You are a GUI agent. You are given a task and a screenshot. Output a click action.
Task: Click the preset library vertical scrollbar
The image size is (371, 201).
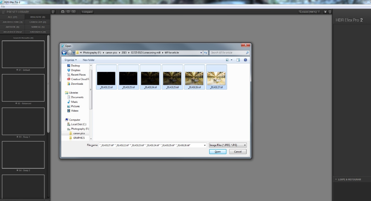pyautogui.click(x=48, y=84)
